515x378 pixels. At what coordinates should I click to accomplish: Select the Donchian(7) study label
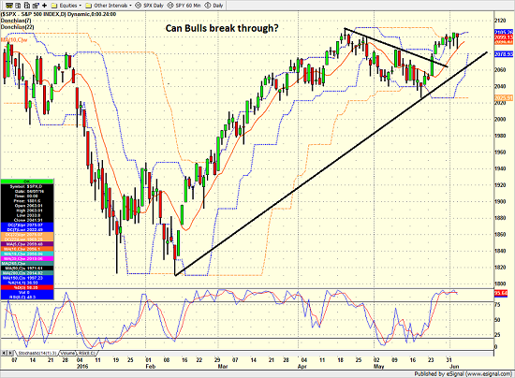[x=16, y=21]
